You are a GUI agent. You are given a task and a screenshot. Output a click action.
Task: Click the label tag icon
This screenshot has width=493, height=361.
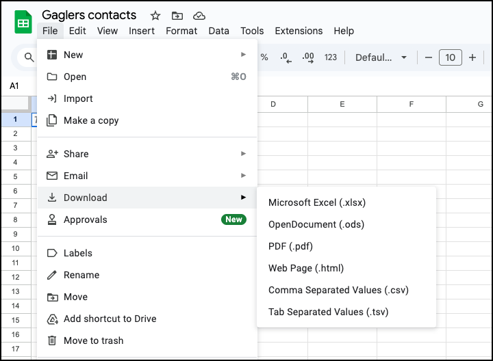(x=52, y=253)
